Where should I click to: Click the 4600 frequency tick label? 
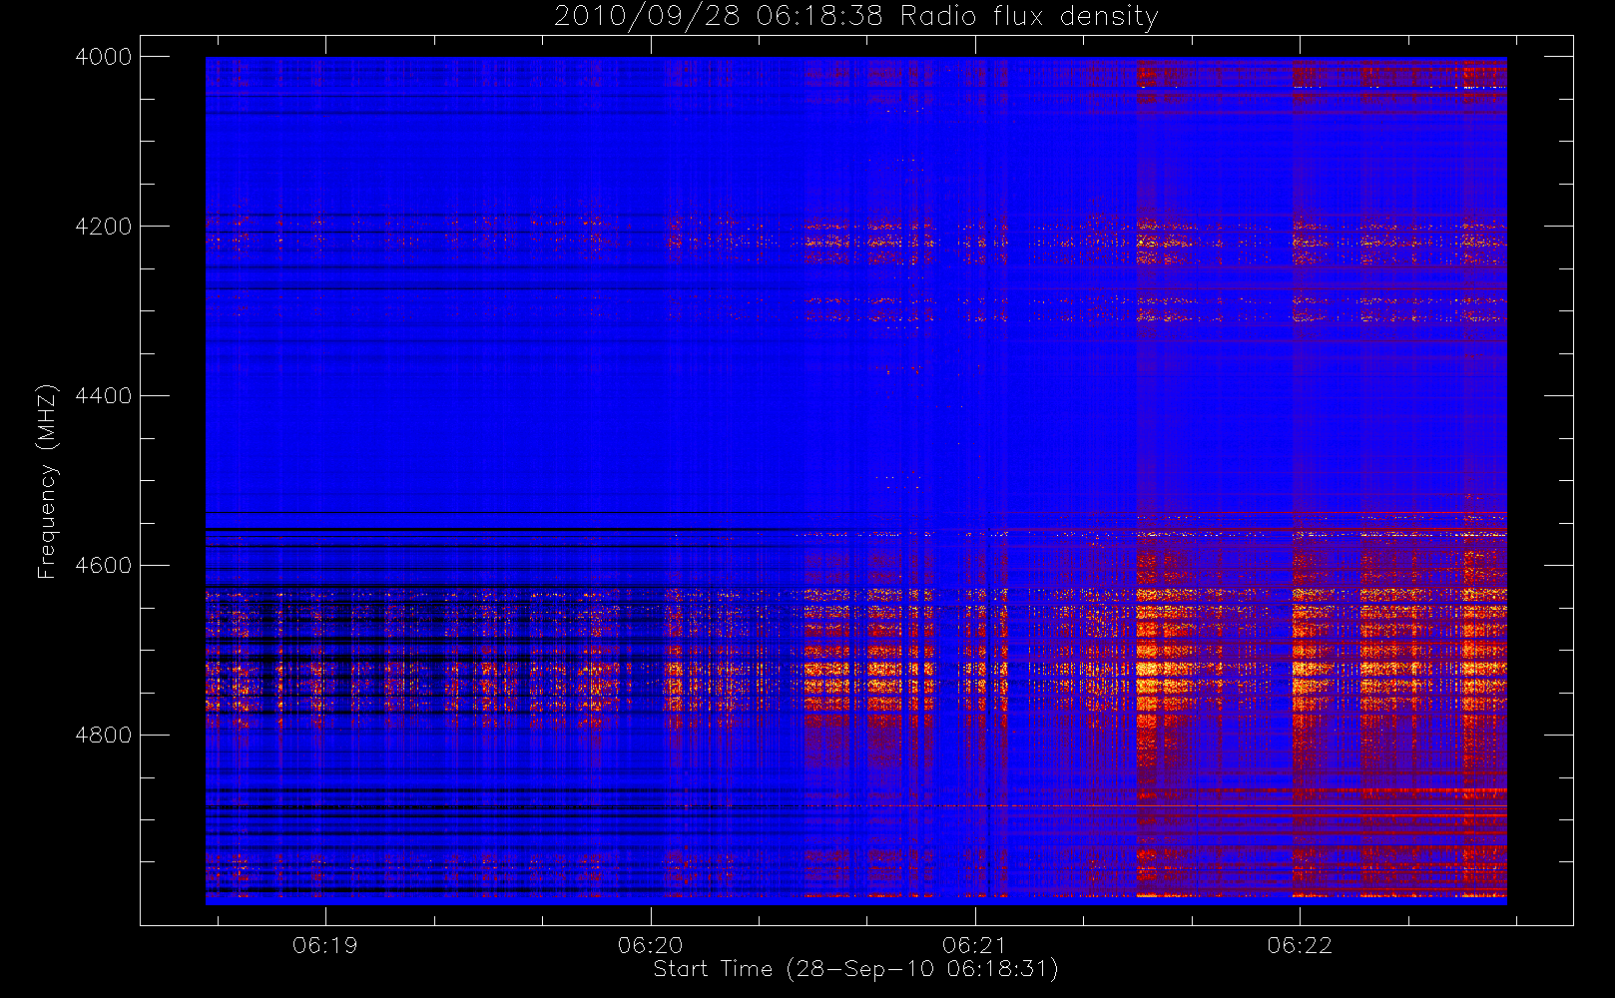pos(103,566)
